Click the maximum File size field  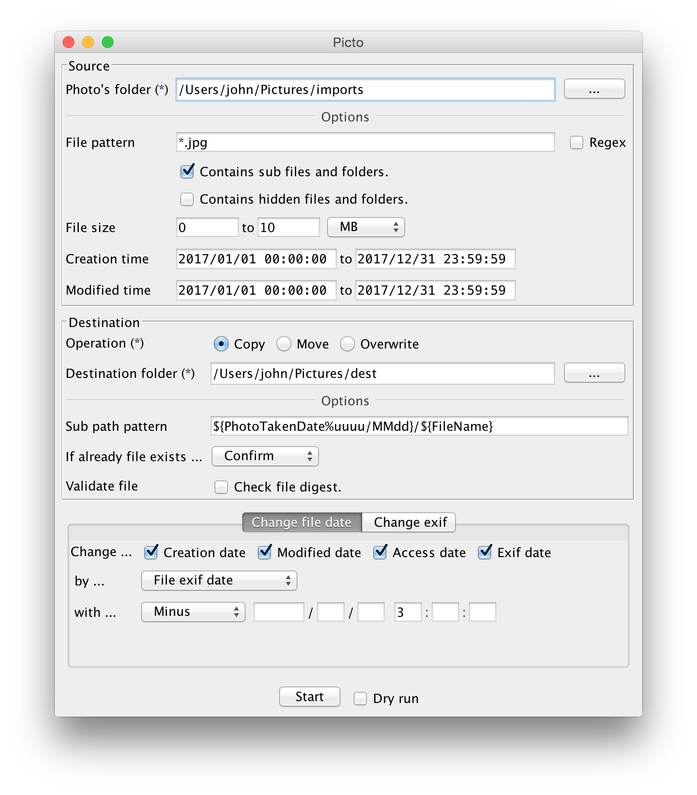(x=289, y=227)
